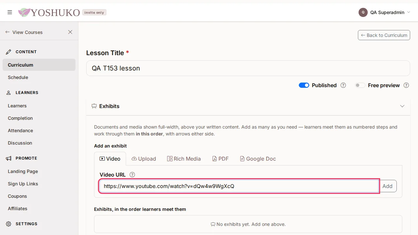
Task: Click the QA Superadmin avatar
Action: click(363, 12)
